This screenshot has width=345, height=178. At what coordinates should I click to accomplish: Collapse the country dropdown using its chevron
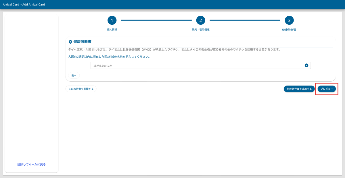coord(306,65)
